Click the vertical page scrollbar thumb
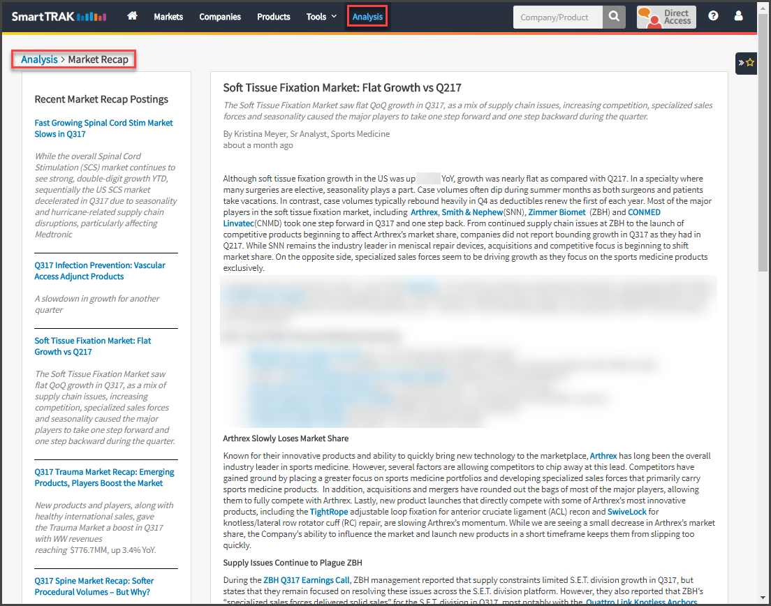Viewport: 771px width, 606px height. 763,142
